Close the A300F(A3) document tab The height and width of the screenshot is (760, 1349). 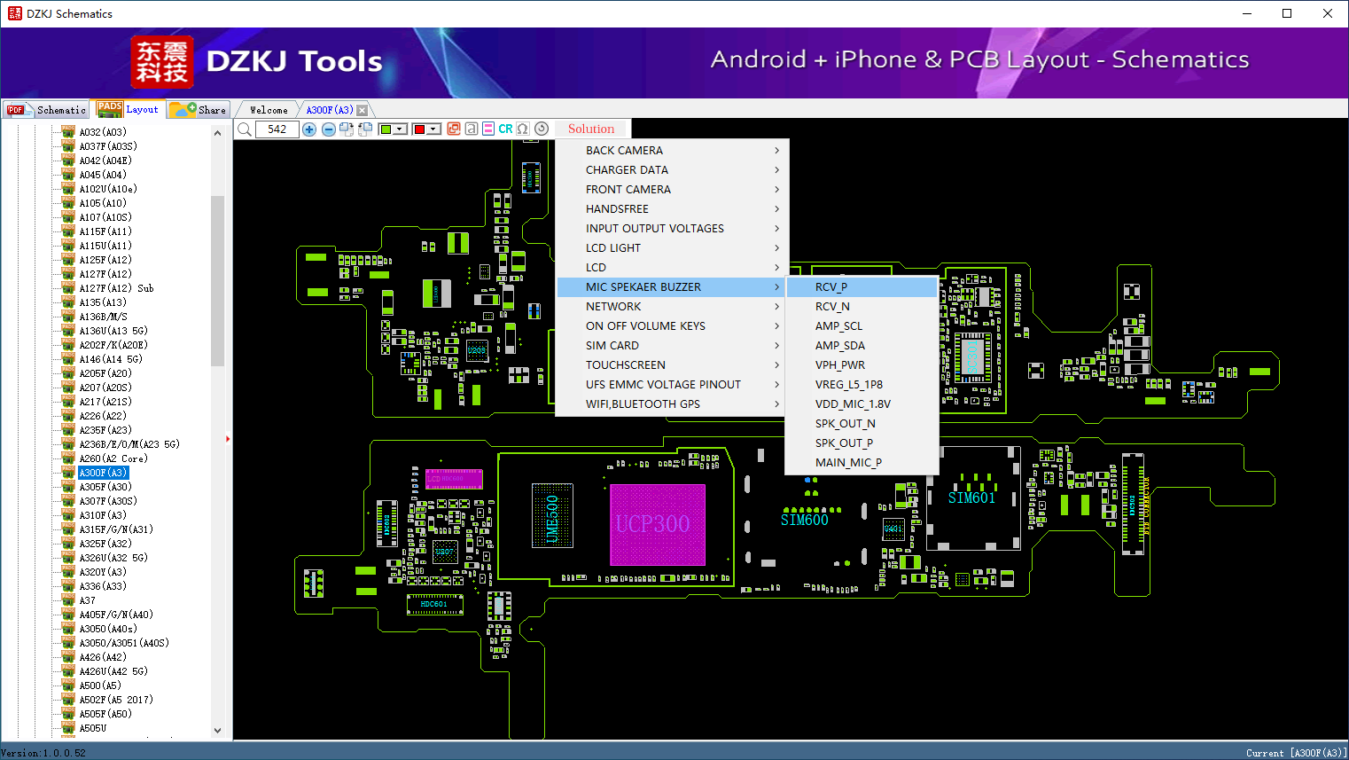[362, 110]
